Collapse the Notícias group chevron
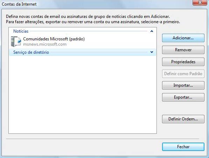Screen dimensions: 209x158 click(152, 31)
